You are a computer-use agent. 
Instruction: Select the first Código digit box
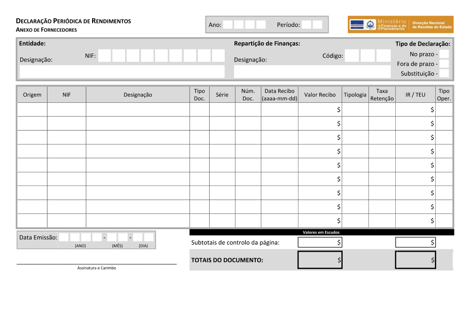352,56
